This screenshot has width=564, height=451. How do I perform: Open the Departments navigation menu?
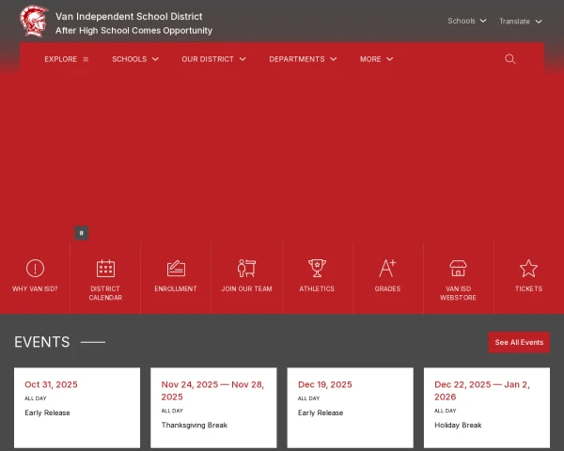302,59
